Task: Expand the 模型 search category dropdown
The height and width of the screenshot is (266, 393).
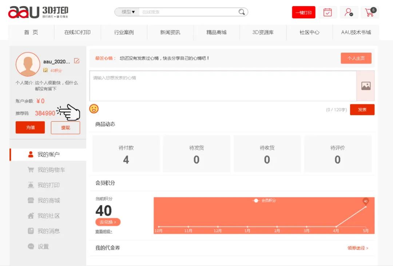Action: [x=128, y=12]
